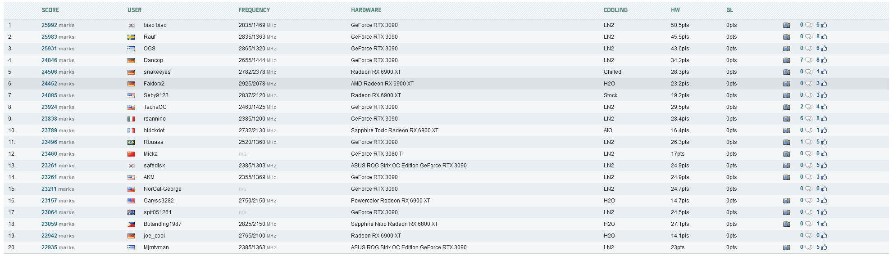Viewport: 893px width, 256px height.
Task: Click the camera icon in snakeeyes' row
Action: (786, 72)
